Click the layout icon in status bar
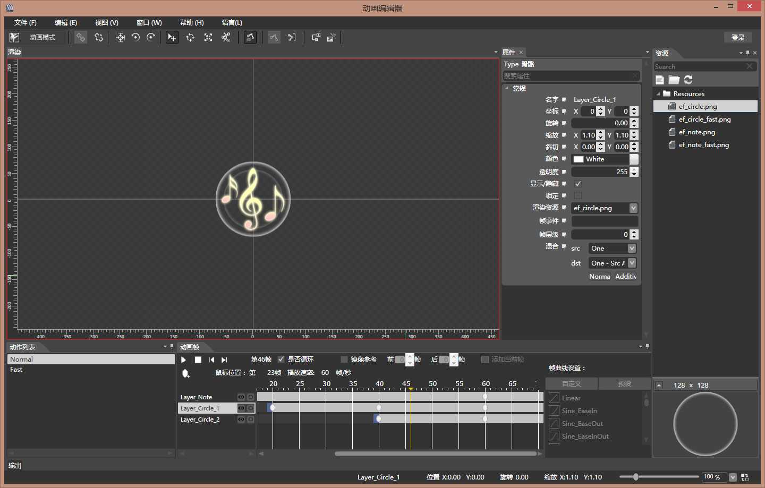The width and height of the screenshot is (765, 488). (x=745, y=477)
